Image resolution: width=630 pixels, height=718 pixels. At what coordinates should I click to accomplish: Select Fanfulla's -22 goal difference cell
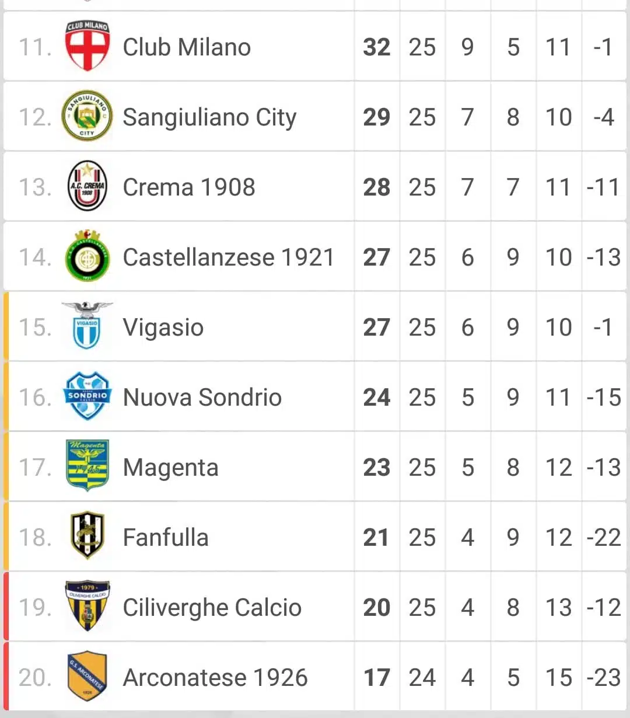click(604, 538)
